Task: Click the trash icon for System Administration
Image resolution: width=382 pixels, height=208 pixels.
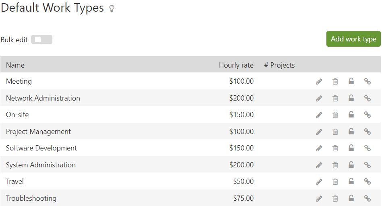Action: 335,165
